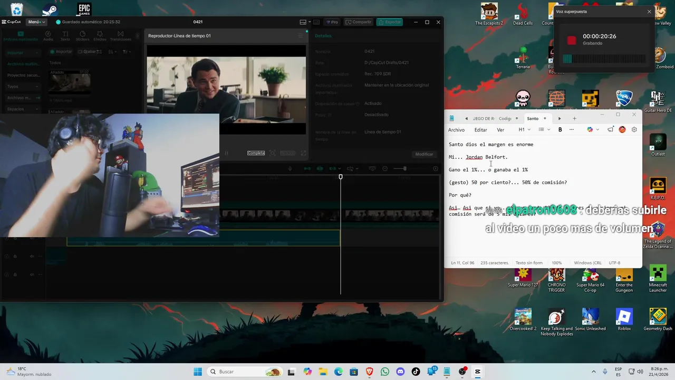Click Pro button in CapCut

coord(332,22)
